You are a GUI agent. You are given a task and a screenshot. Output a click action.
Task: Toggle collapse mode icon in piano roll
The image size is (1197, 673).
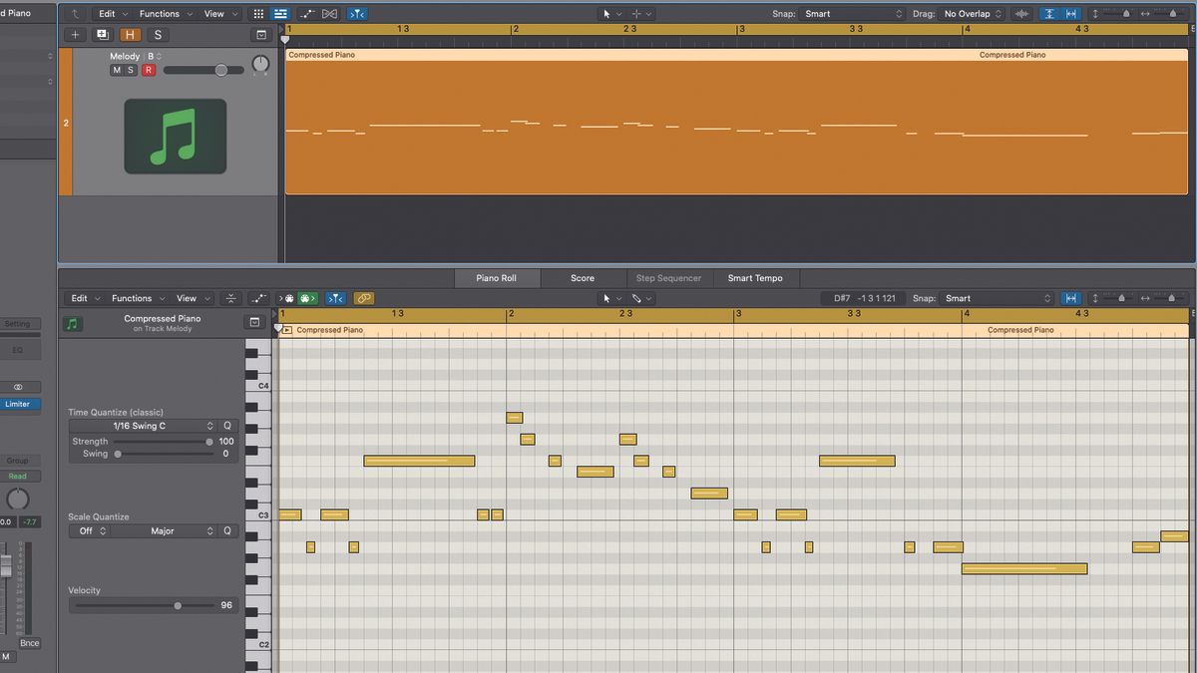231,298
